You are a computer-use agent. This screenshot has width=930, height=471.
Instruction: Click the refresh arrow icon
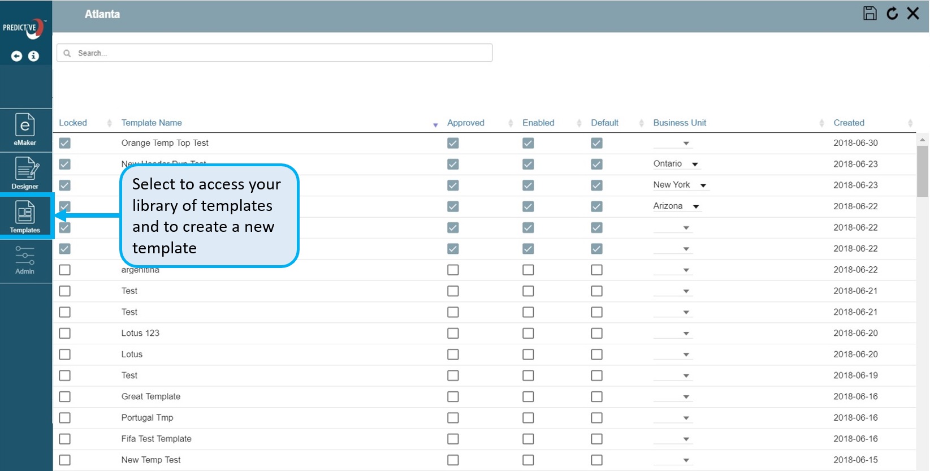[892, 14]
